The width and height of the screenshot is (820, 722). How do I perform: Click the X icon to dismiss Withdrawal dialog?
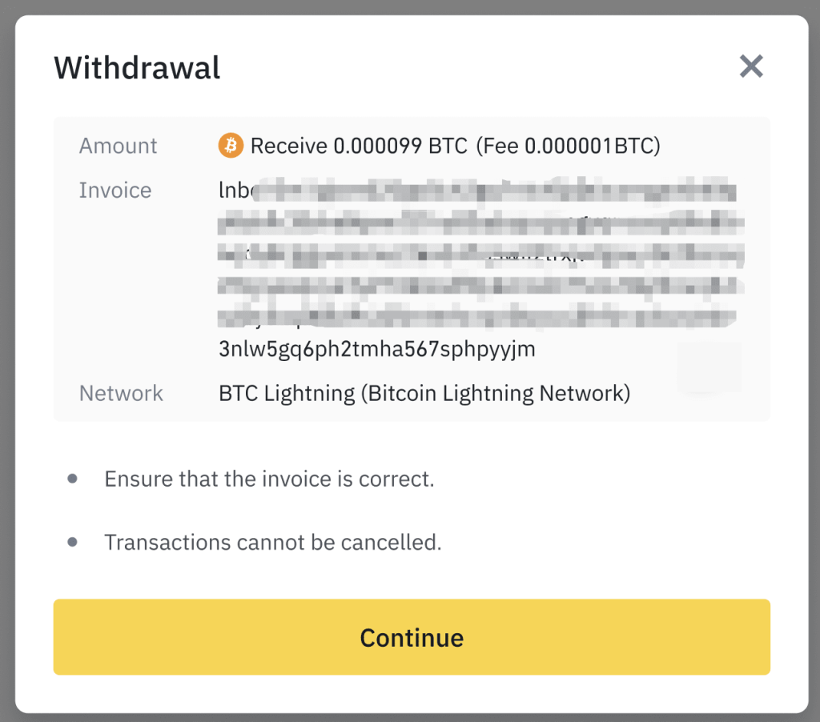coord(751,66)
